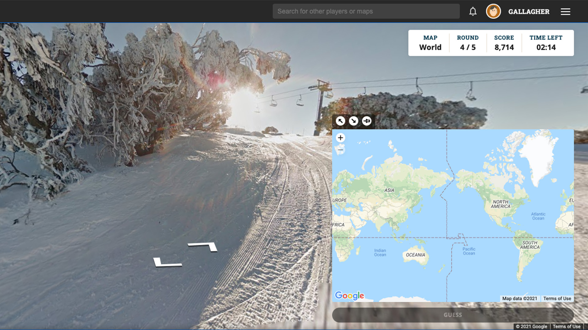Screen dimensions: 588x330
Task: Click the Round 4/5 indicator
Action: (468, 43)
